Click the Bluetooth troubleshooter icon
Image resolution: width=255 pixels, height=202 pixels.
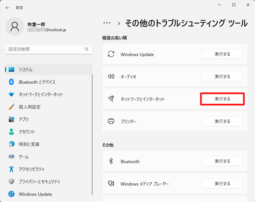tap(111, 161)
